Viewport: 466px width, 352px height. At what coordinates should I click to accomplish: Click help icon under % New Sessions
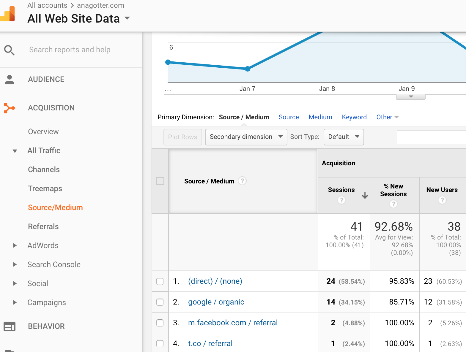[x=393, y=204]
